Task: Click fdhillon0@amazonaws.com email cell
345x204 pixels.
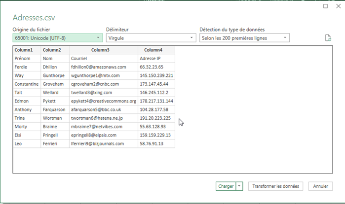Action: (104, 67)
